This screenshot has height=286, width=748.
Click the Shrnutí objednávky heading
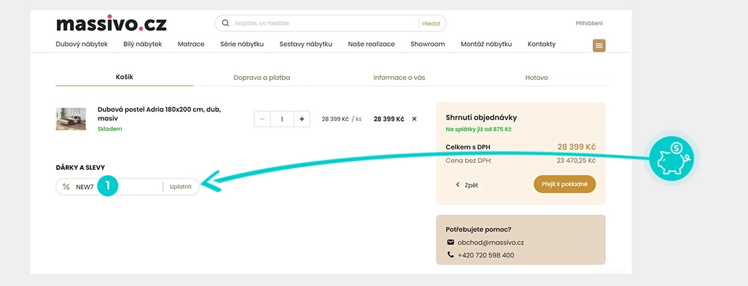481,118
